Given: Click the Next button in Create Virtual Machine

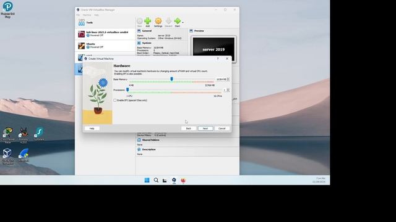Looking at the screenshot, I should click(x=205, y=128).
